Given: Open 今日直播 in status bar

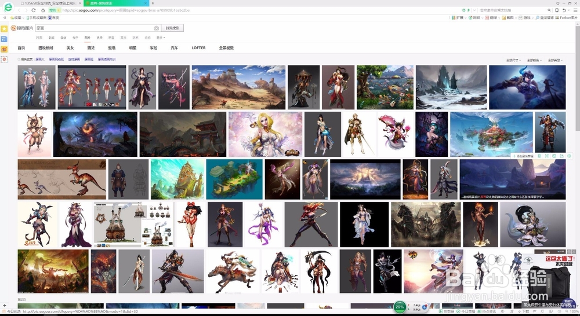Looking at the screenshot, I should [467, 311].
